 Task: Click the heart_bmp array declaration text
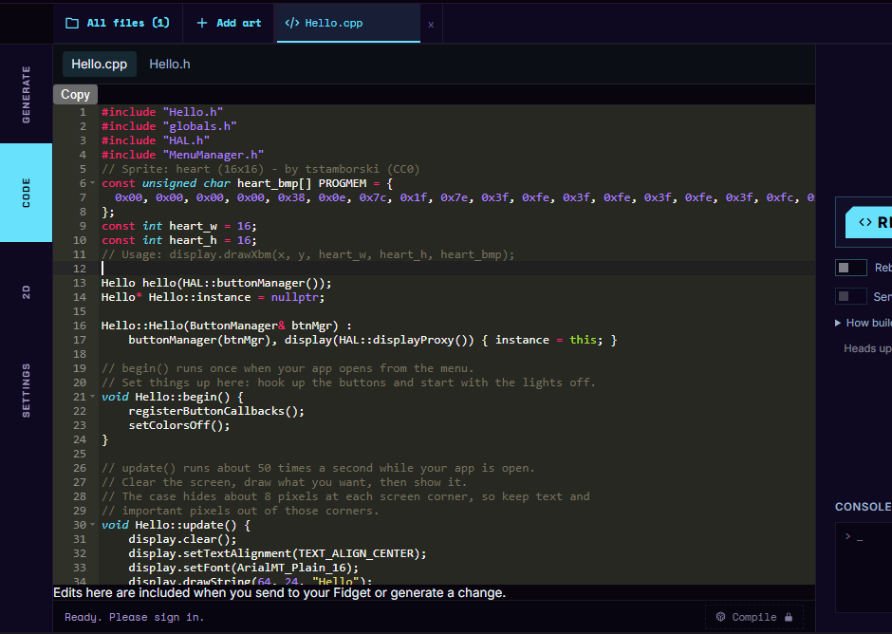coord(247,183)
